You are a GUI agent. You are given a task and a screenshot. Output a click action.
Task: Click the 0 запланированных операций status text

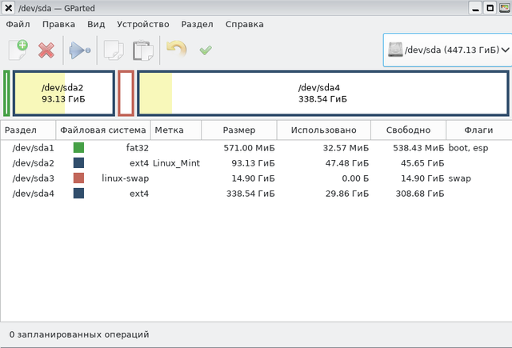pos(79,334)
